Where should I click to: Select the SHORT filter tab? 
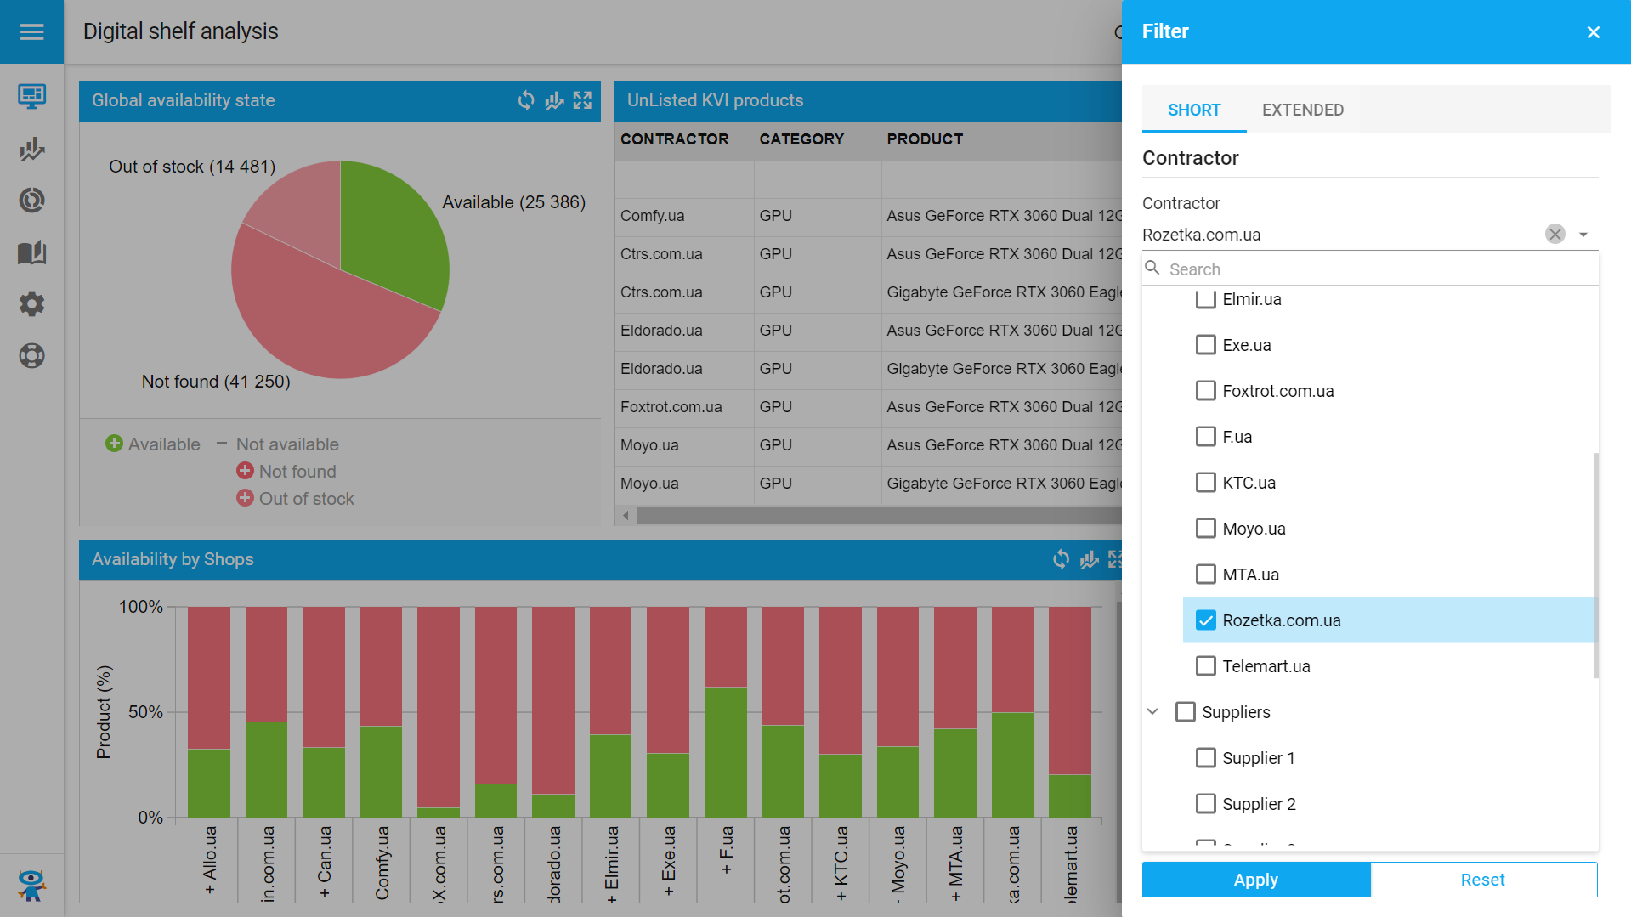coord(1193,110)
